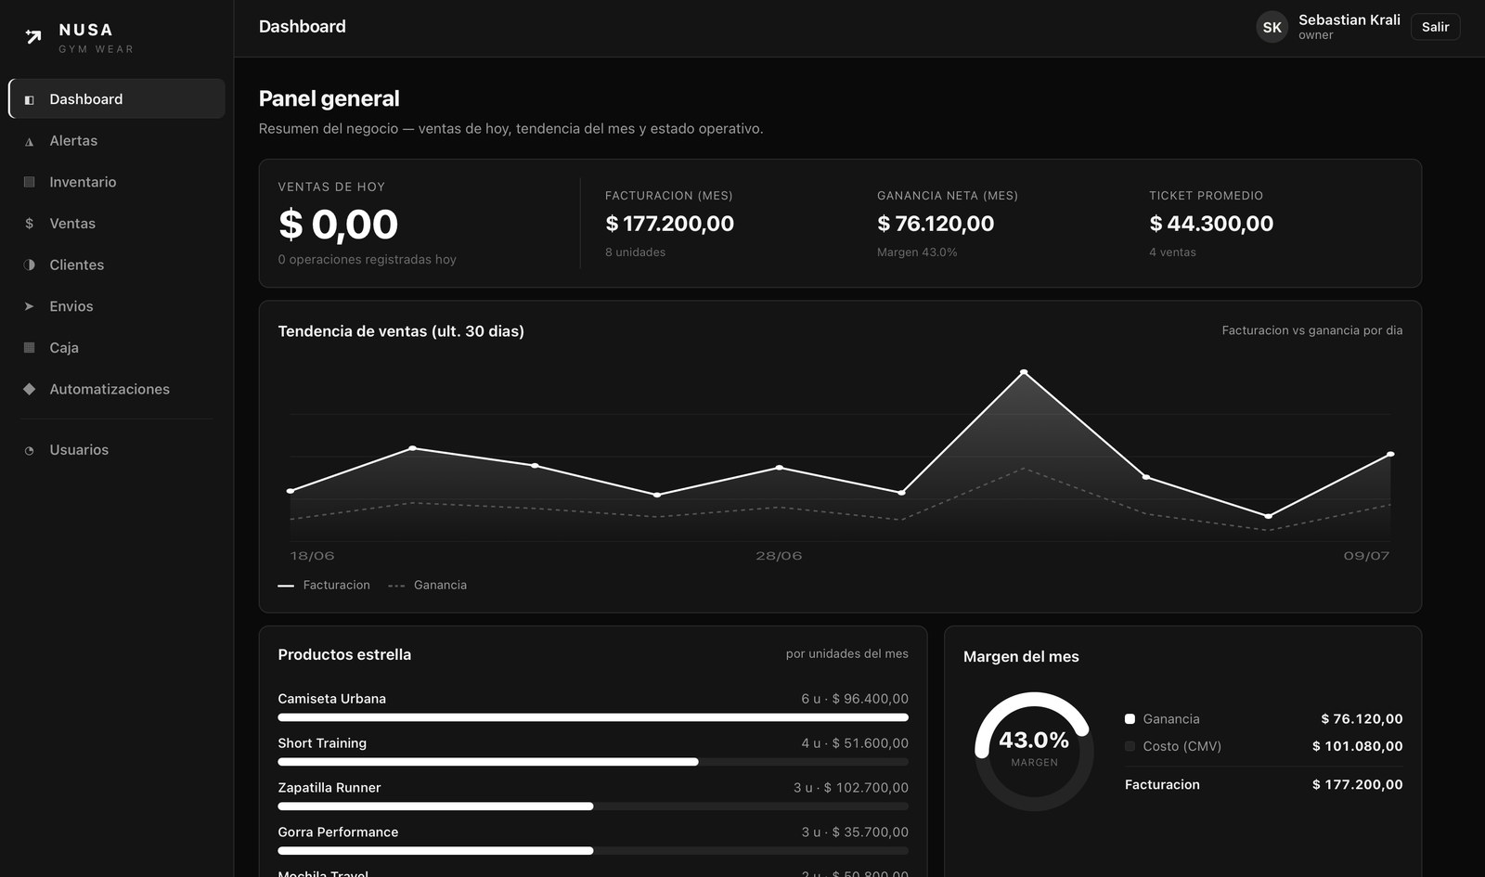The height and width of the screenshot is (877, 1485).
Task: Click the Inventario square icon
Action: pos(29,182)
